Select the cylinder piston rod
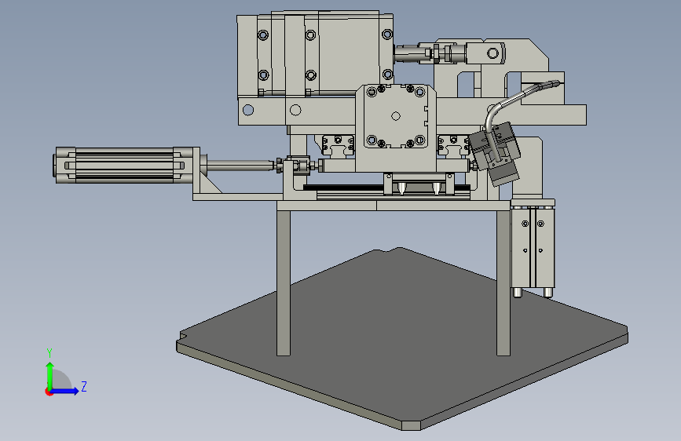681x441 pixels. coord(240,166)
